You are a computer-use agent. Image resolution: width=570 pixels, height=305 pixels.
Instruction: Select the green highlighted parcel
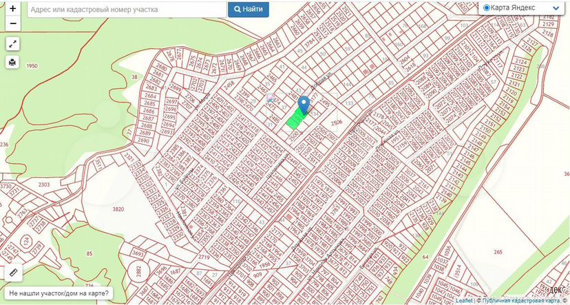pos(296,118)
